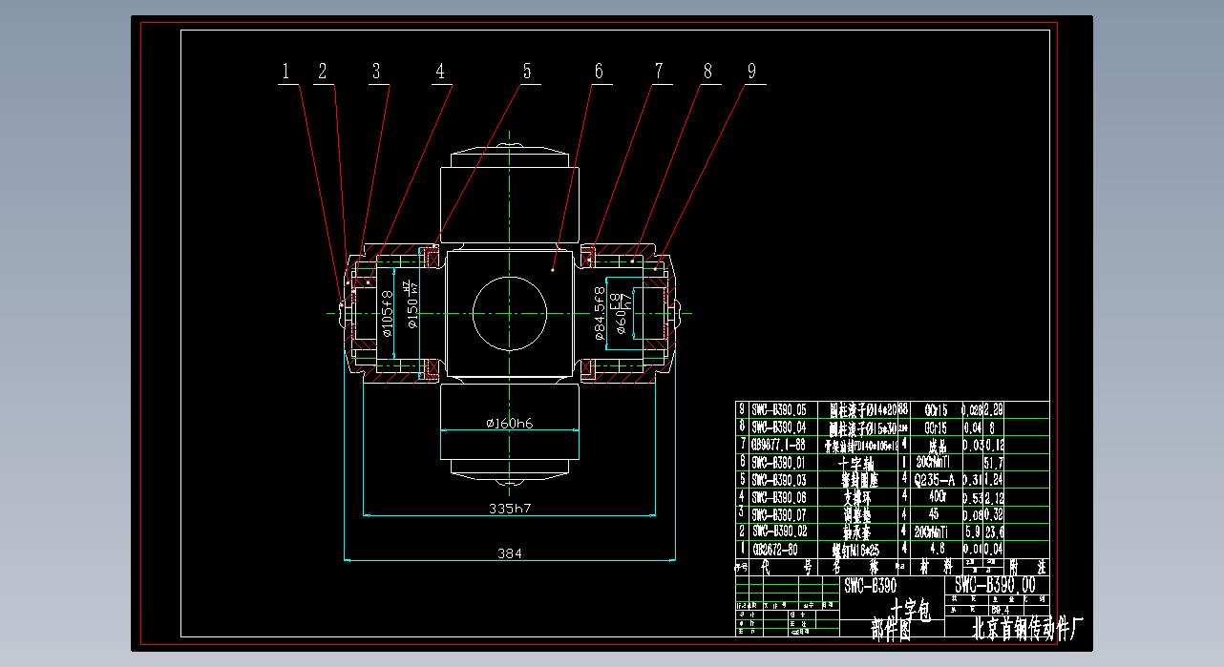Select the SWC-B390.05 cell in parts list

778,409
